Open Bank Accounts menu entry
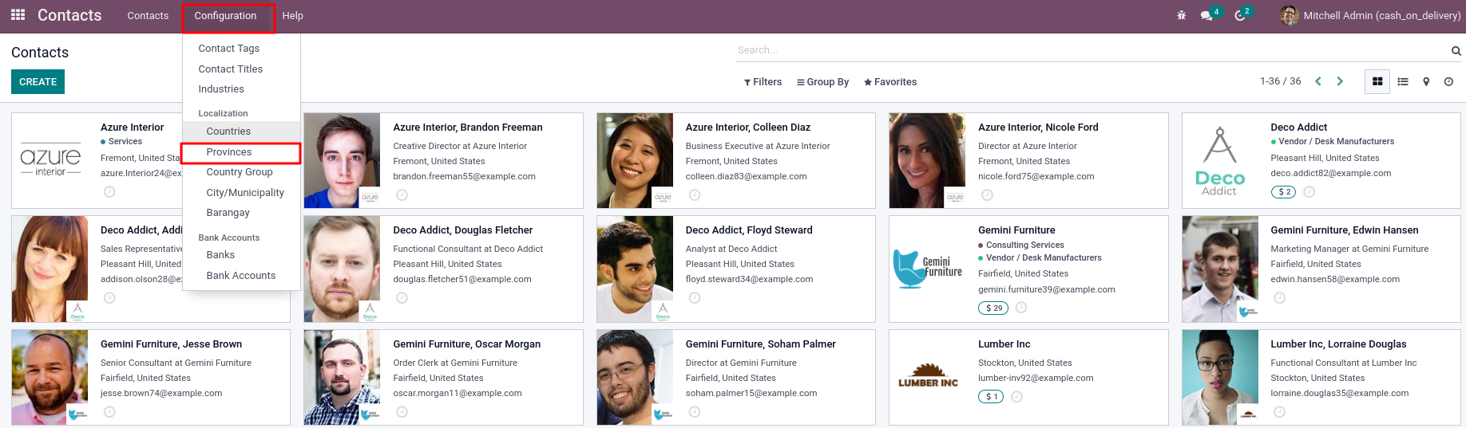Screen dimensions: 1466x428 (241, 276)
